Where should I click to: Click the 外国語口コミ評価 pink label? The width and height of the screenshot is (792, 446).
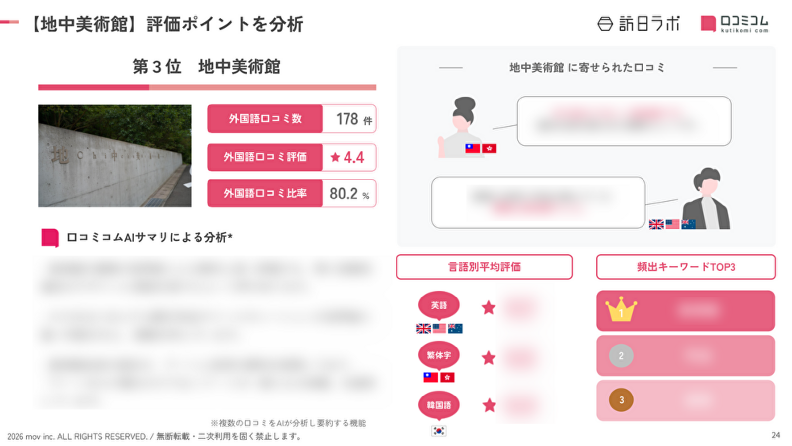pos(265,157)
